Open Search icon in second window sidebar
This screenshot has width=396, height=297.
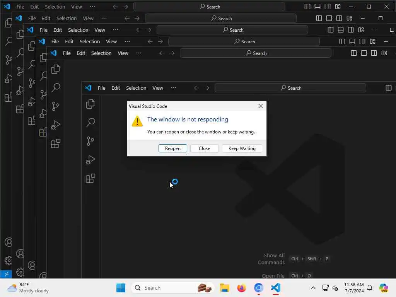point(56,88)
